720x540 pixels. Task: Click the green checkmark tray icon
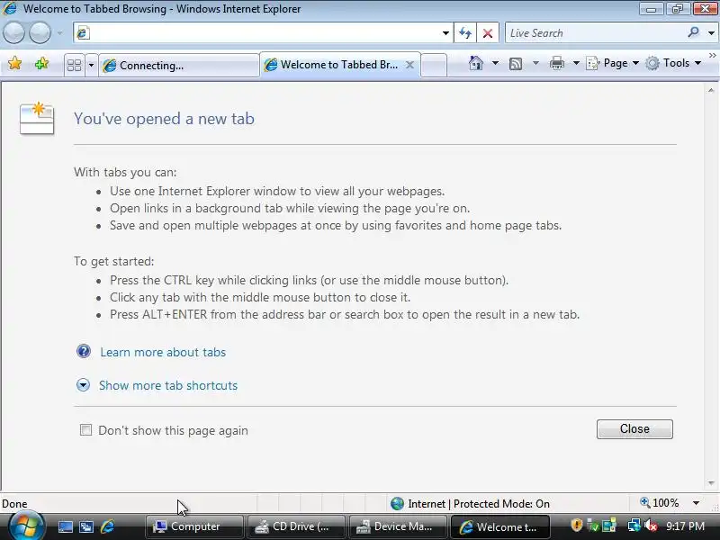pos(593,526)
